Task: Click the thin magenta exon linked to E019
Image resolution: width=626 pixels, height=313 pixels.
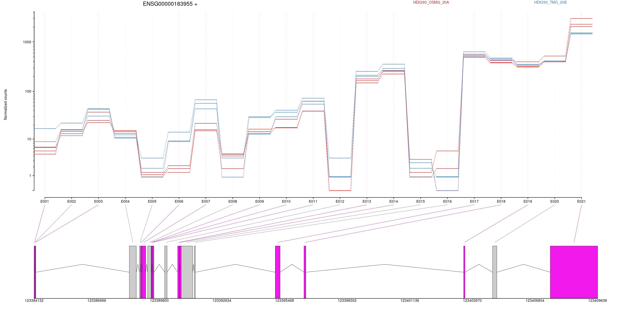Action: 464,272
